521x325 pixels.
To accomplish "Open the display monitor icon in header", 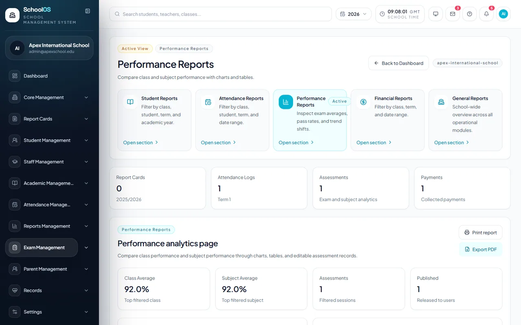I will [436, 14].
